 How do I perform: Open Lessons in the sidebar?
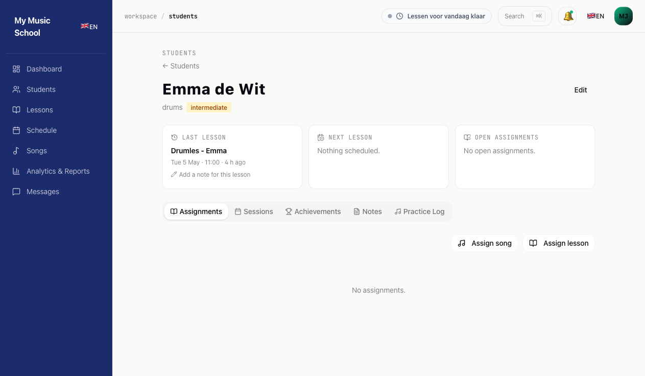[x=56, y=110]
